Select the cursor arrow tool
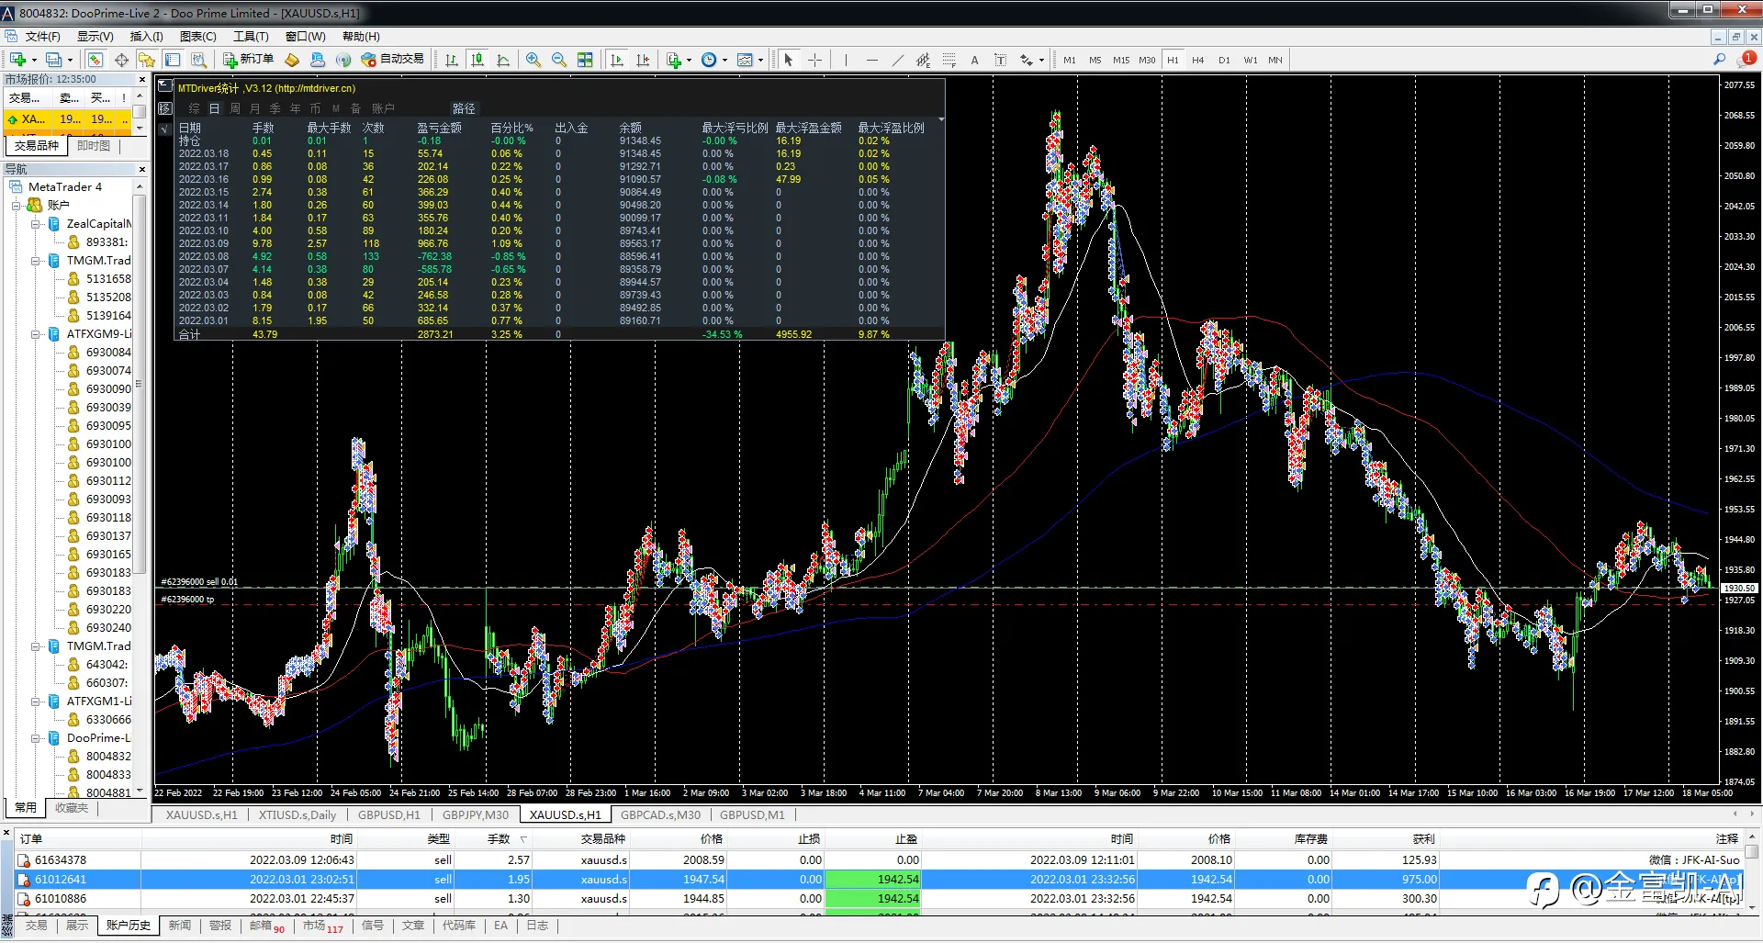1763x943 pixels. (789, 60)
